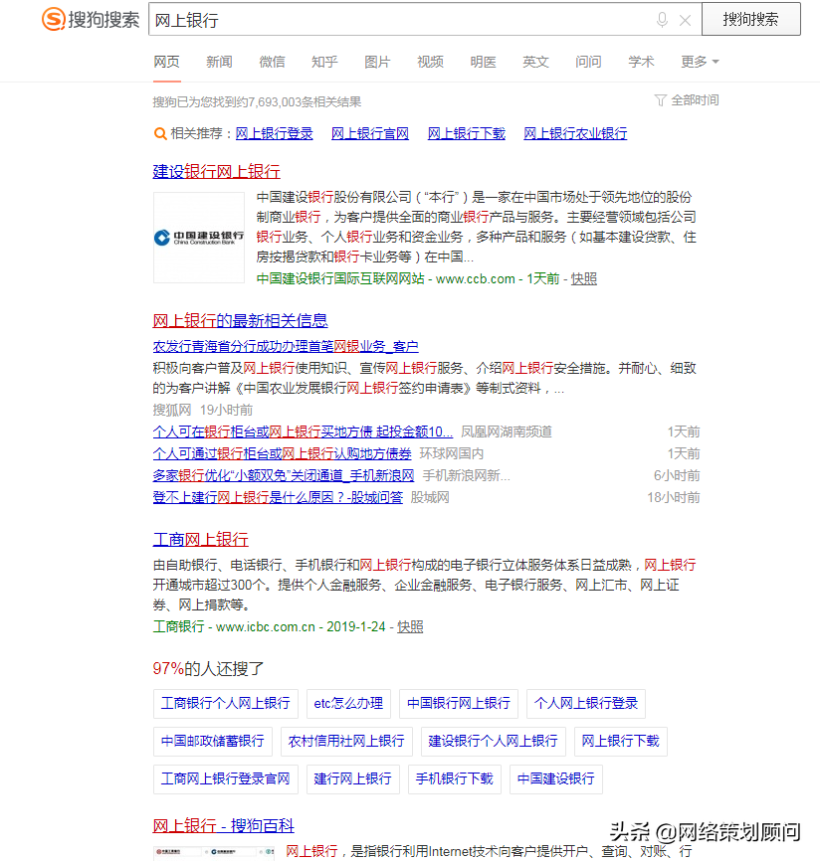Viewport: 820px width, 861px height.
Task: Open news 个人可通过银行柜台或网上银行认购地方债券
Action: (283, 453)
